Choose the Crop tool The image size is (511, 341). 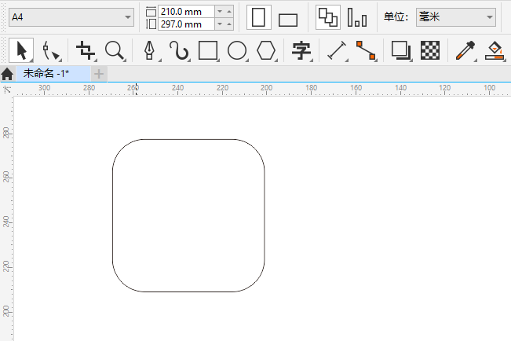pyautogui.click(x=85, y=51)
